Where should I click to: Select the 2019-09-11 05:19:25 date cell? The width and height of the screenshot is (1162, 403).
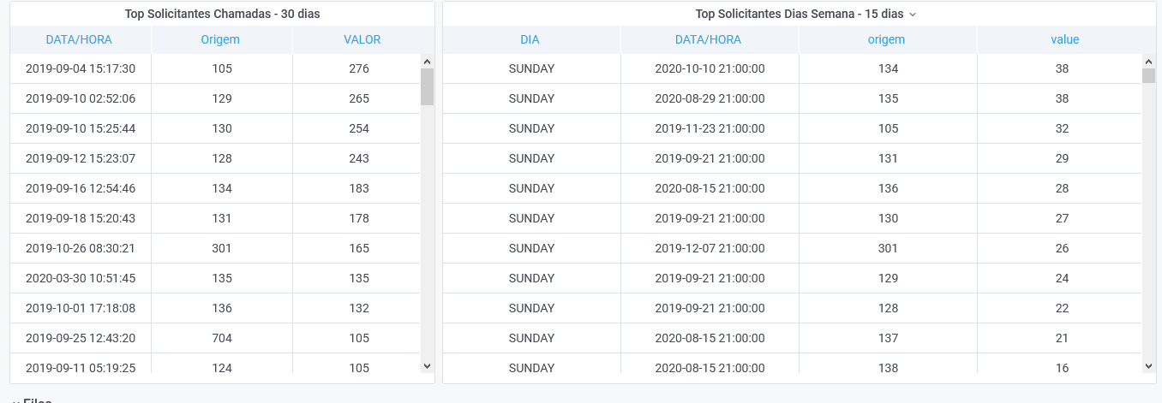(x=81, y=364)
